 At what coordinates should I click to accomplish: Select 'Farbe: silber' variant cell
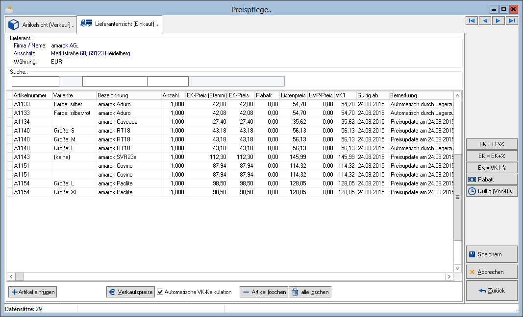75,104
